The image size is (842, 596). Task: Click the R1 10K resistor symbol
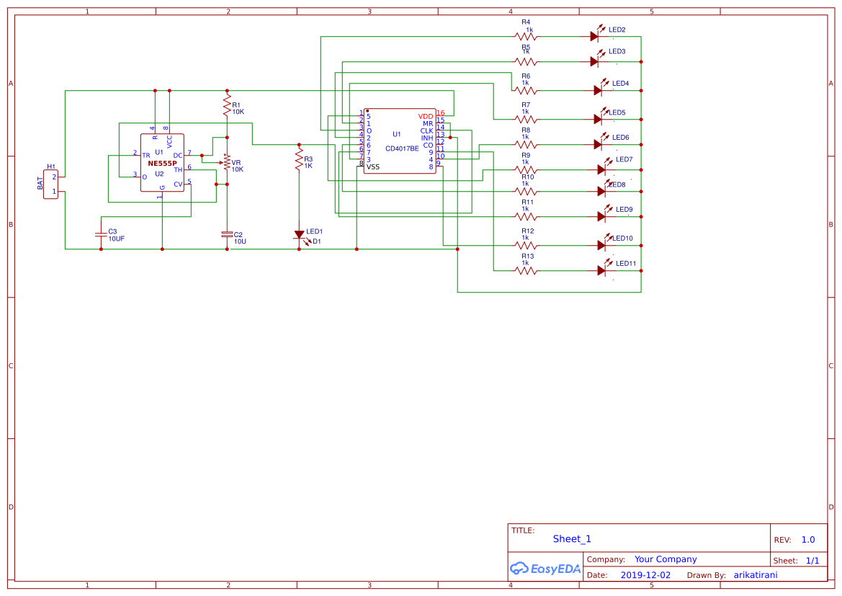click(227, 105)
